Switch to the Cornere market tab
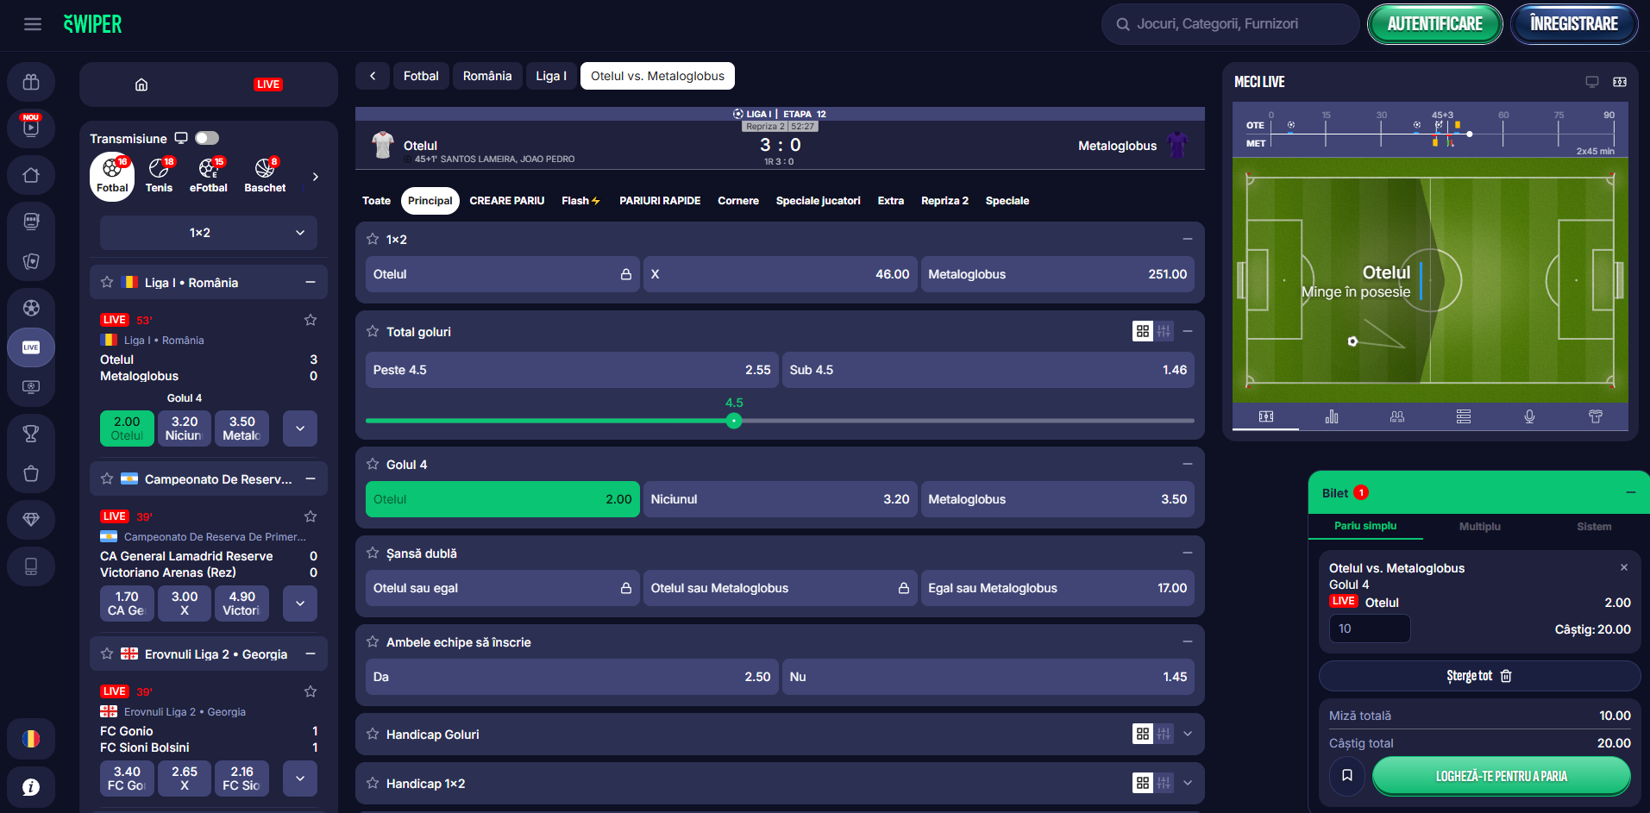This screenshot has width=1650, height=813. [x=737, y=201]
